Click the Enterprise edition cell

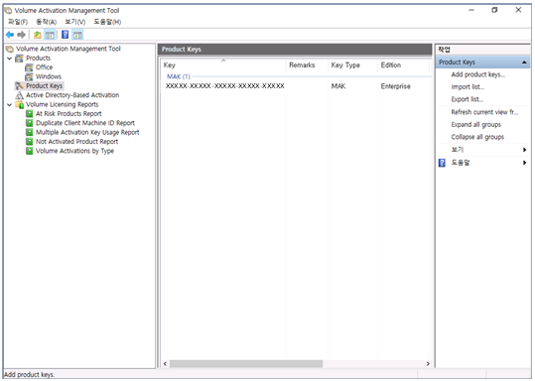click(x=395, y=86)
